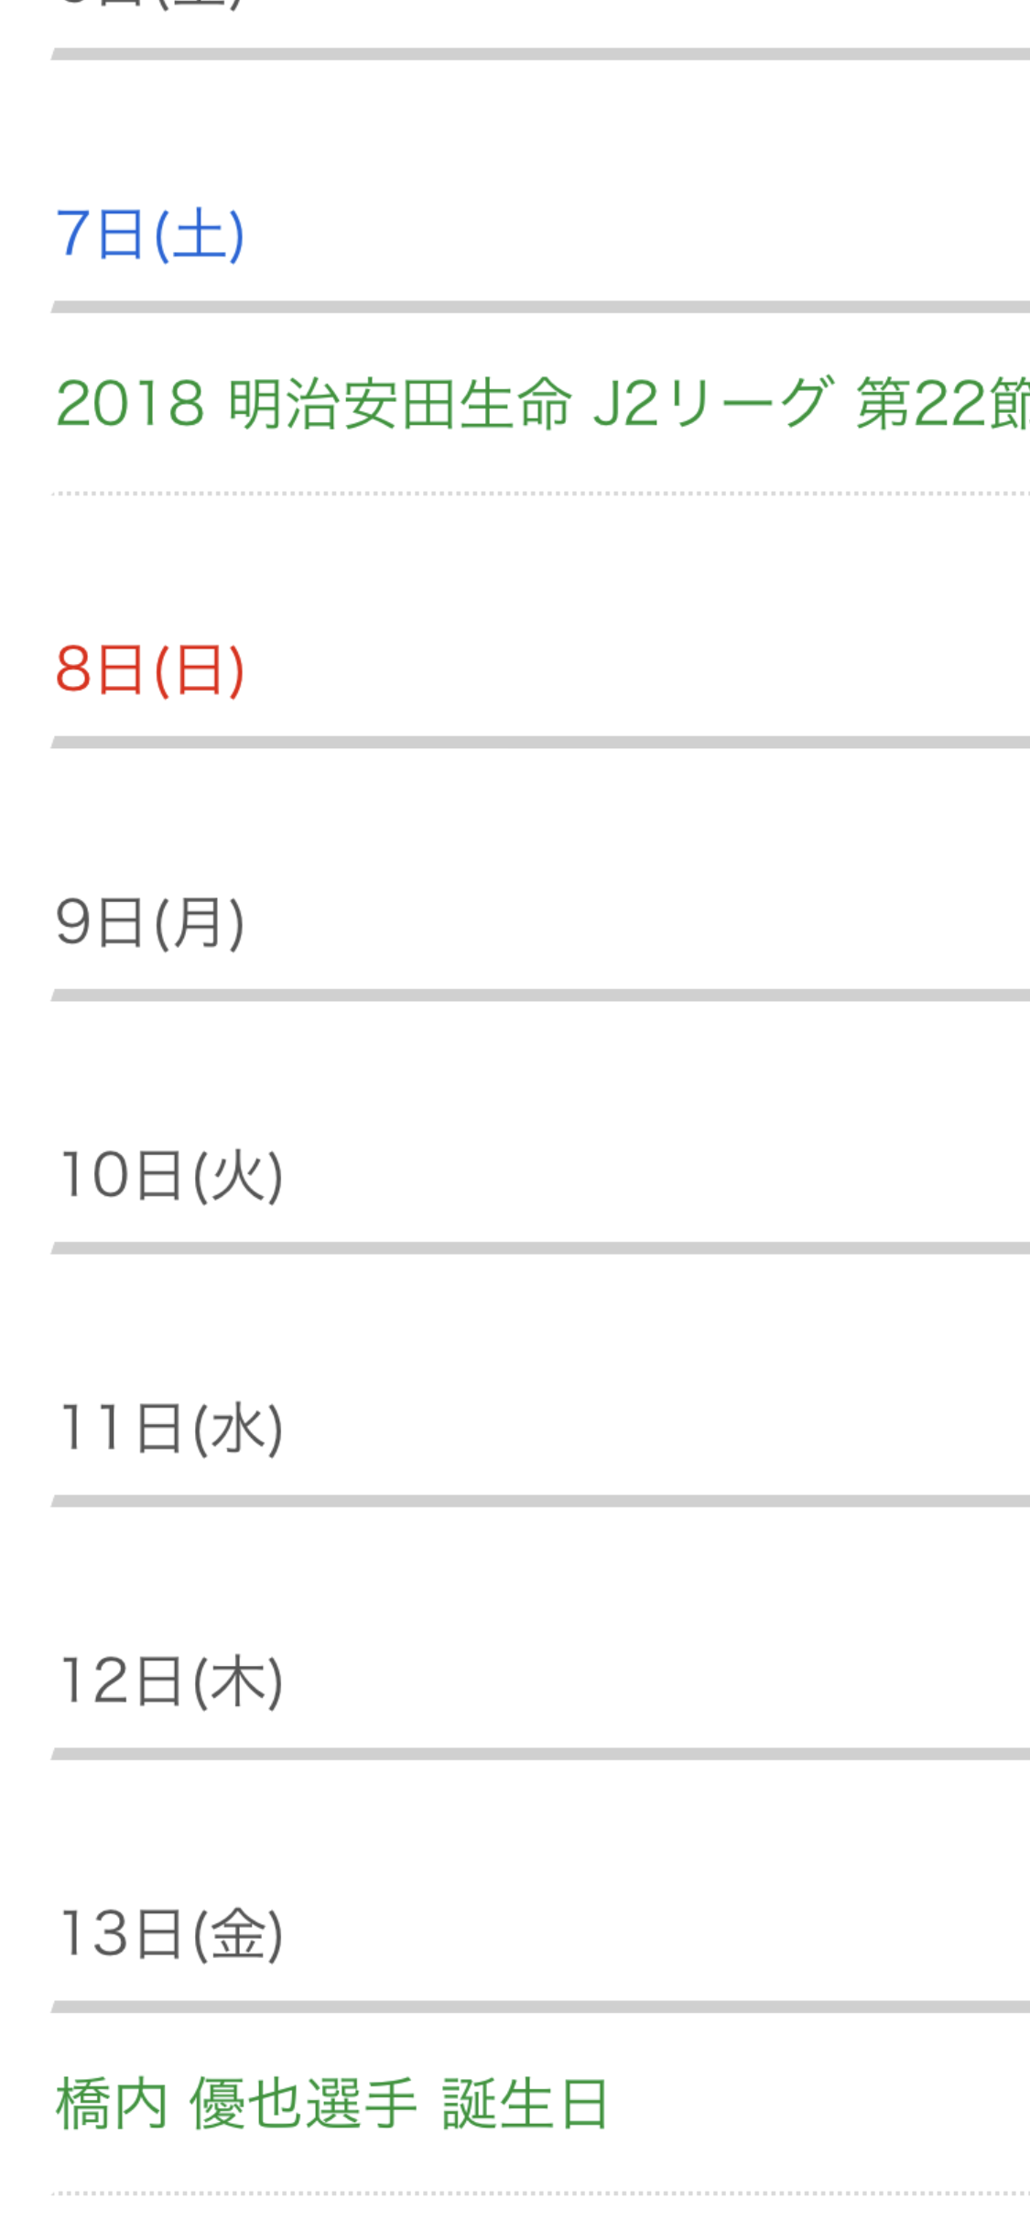This screenshot has height=2231, width=1030.
Task: Click the gray divider under 9日(月)
Action: click(x=540, y=995)
